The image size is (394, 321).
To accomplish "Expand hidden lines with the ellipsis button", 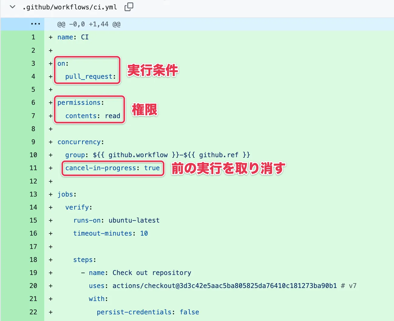I will click(35, 24).
